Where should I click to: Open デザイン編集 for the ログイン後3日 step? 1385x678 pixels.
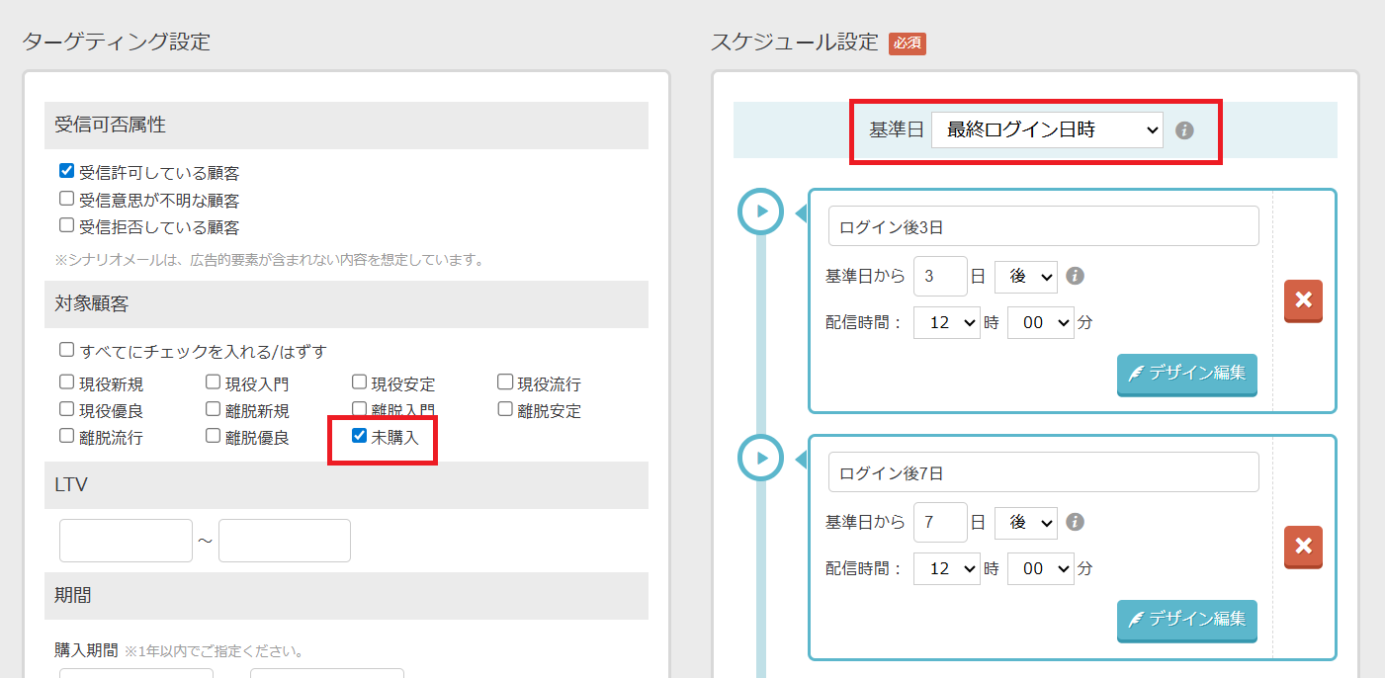coord(1186,374)
